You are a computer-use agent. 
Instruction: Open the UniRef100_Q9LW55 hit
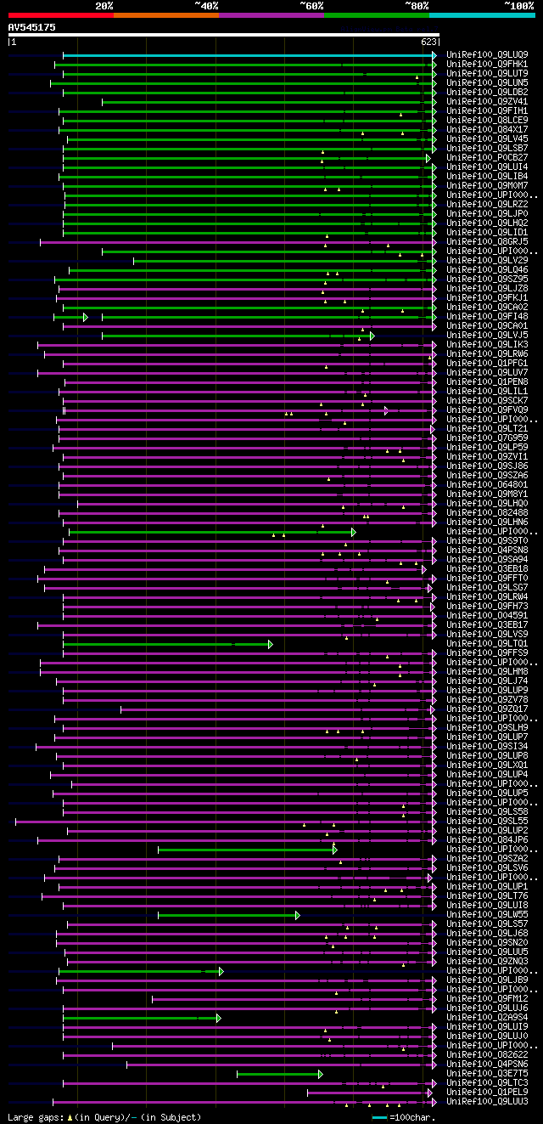488,915
